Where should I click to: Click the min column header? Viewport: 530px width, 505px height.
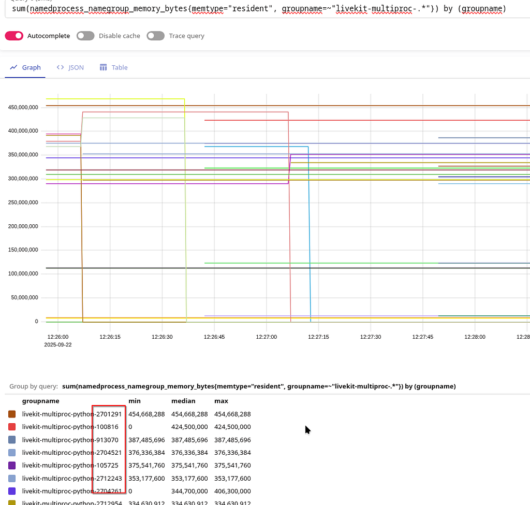(135, 401)
